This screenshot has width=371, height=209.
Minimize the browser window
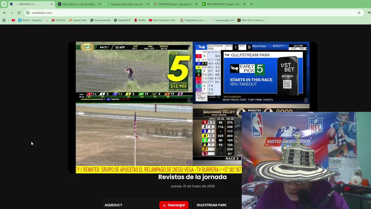[x=365, y=4]
